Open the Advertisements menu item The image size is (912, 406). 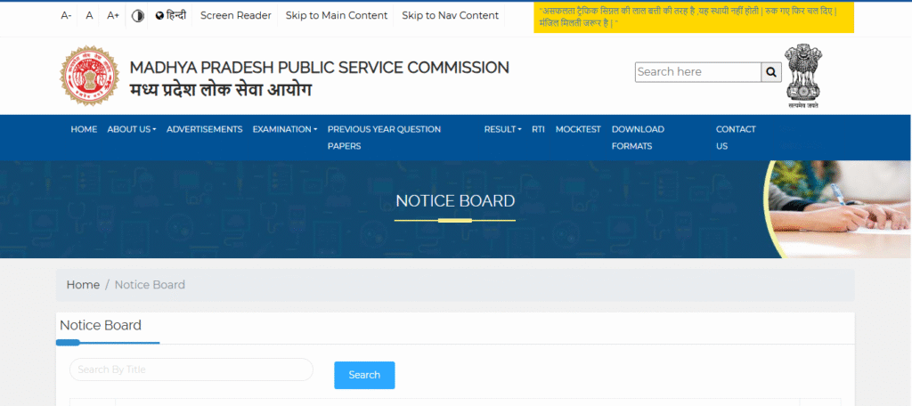204,129
